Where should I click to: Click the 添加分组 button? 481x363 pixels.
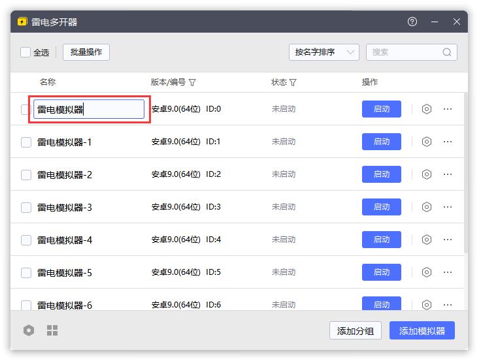click(356, 330)
